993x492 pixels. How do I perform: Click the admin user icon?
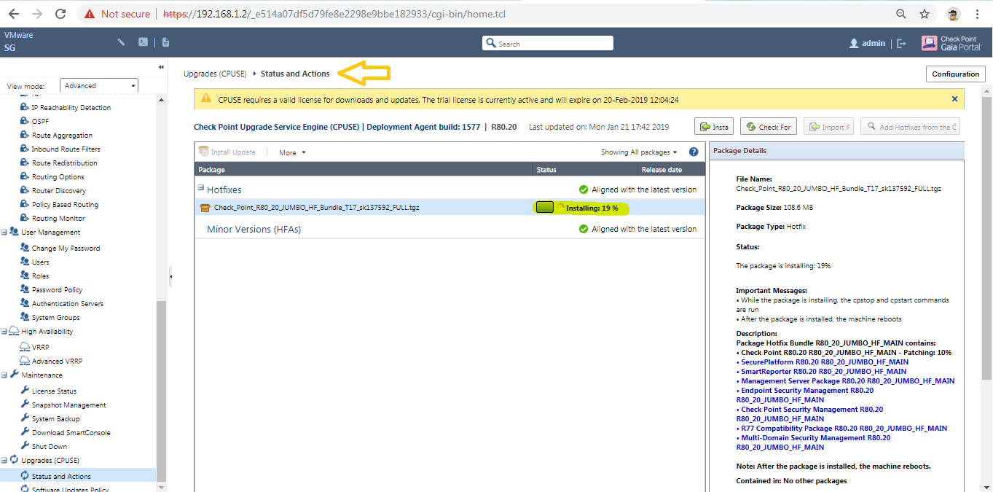point(854,44)
